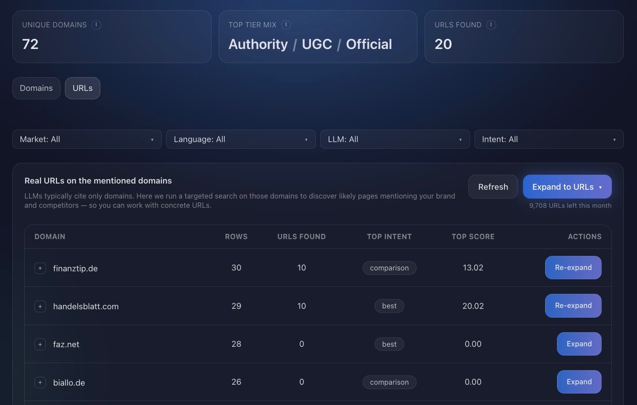Click Expand for faz.net
The image size is (637, 405).
[x=579, y=344]
